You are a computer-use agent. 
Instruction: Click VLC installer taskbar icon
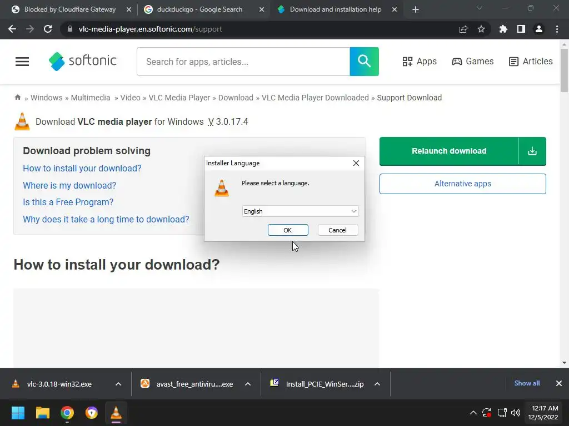(x=116, y=413)
